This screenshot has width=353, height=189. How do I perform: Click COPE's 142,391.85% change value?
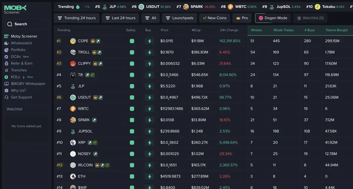click(x=230, y=41)
